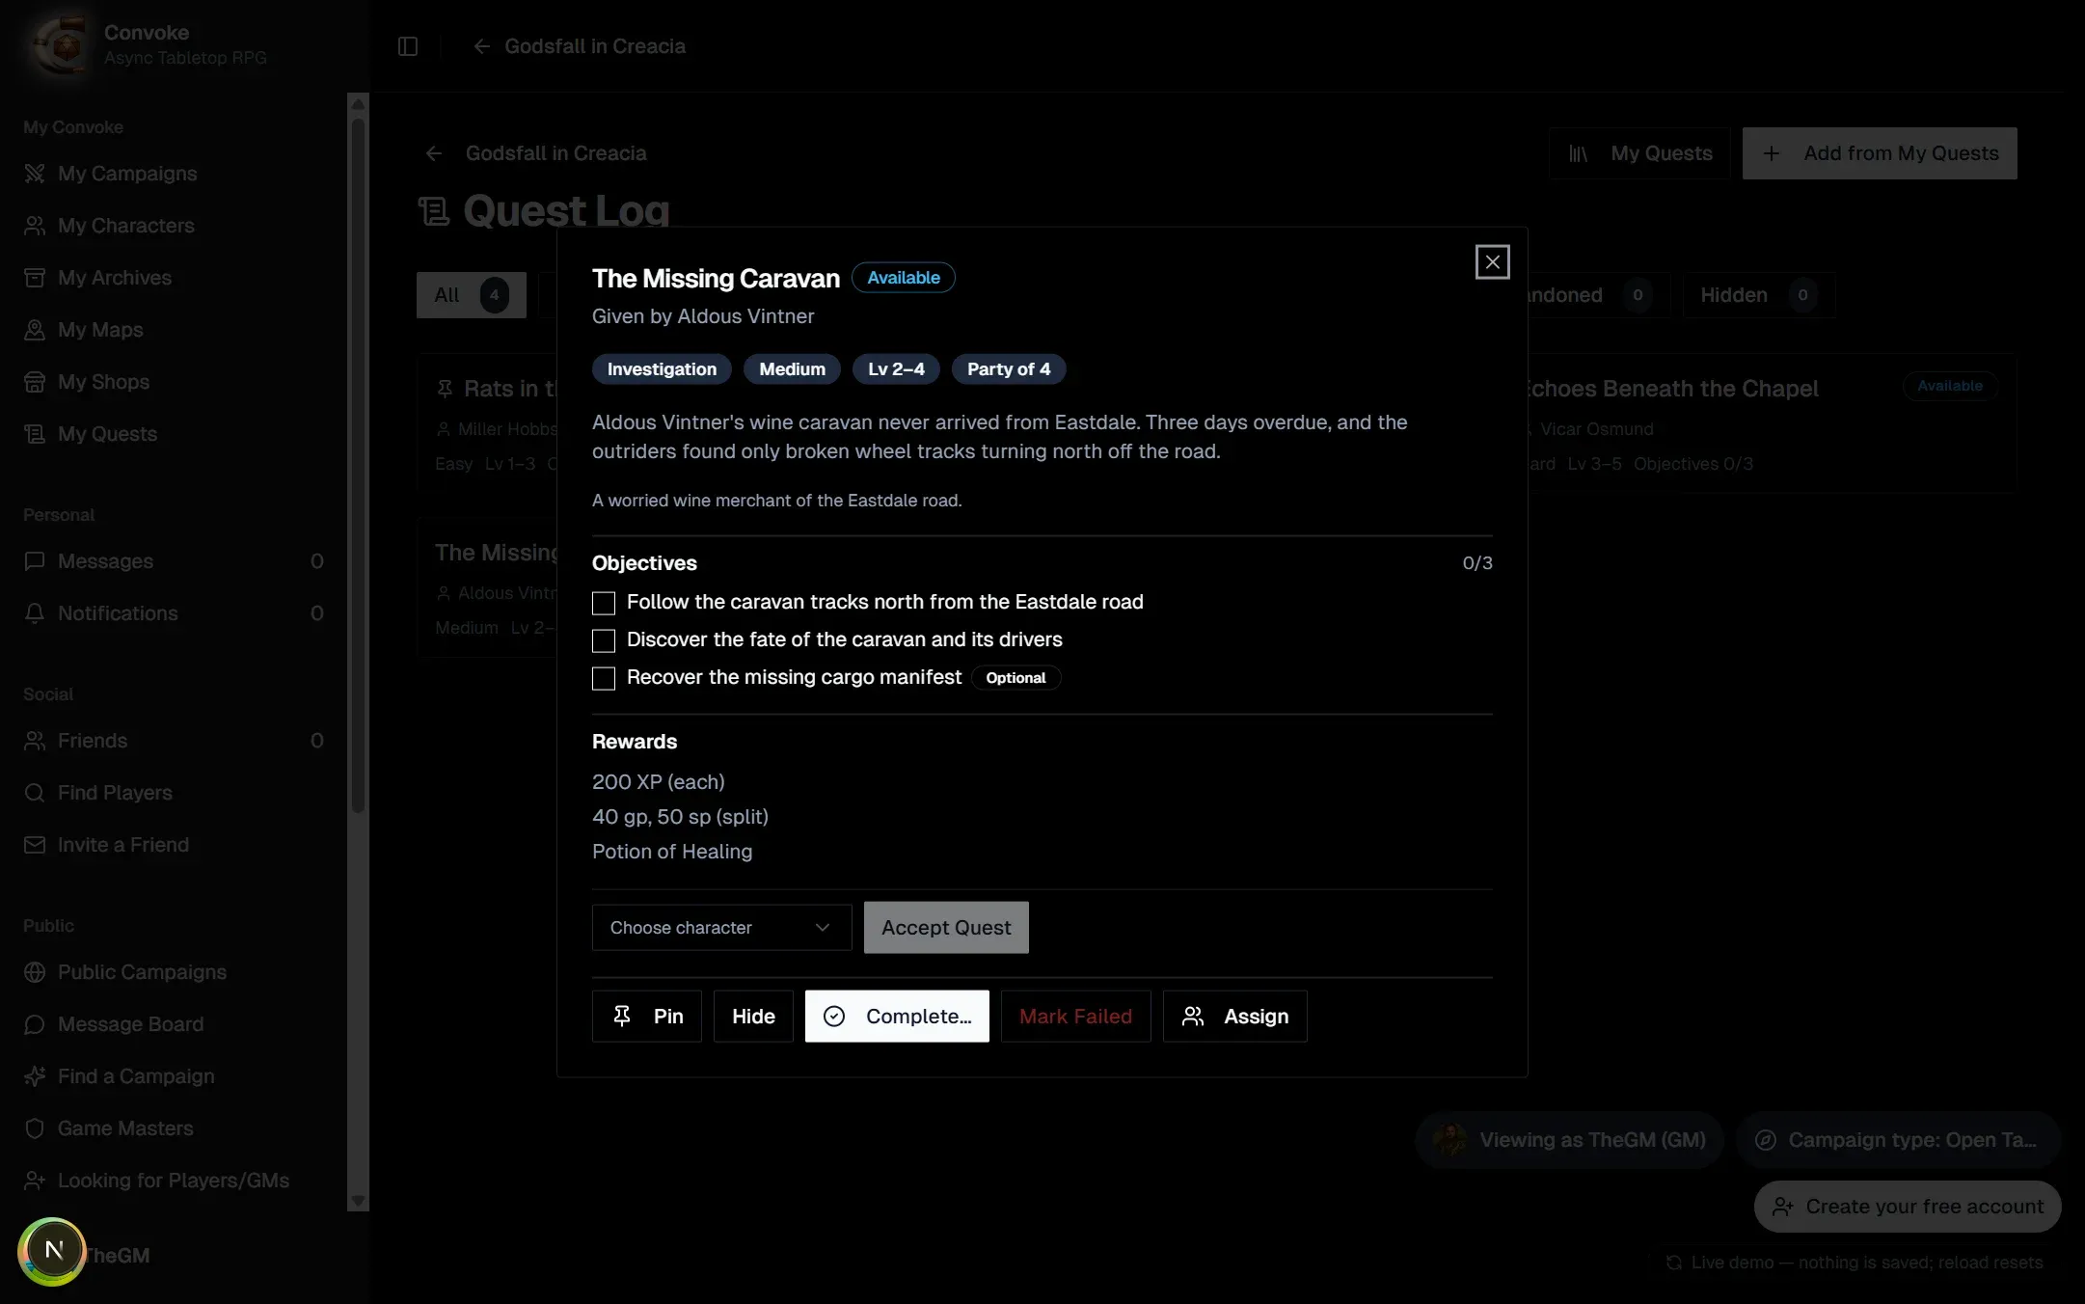2085x1304 pixels.
Task: Click the My Maps icon
Action: 35,330
